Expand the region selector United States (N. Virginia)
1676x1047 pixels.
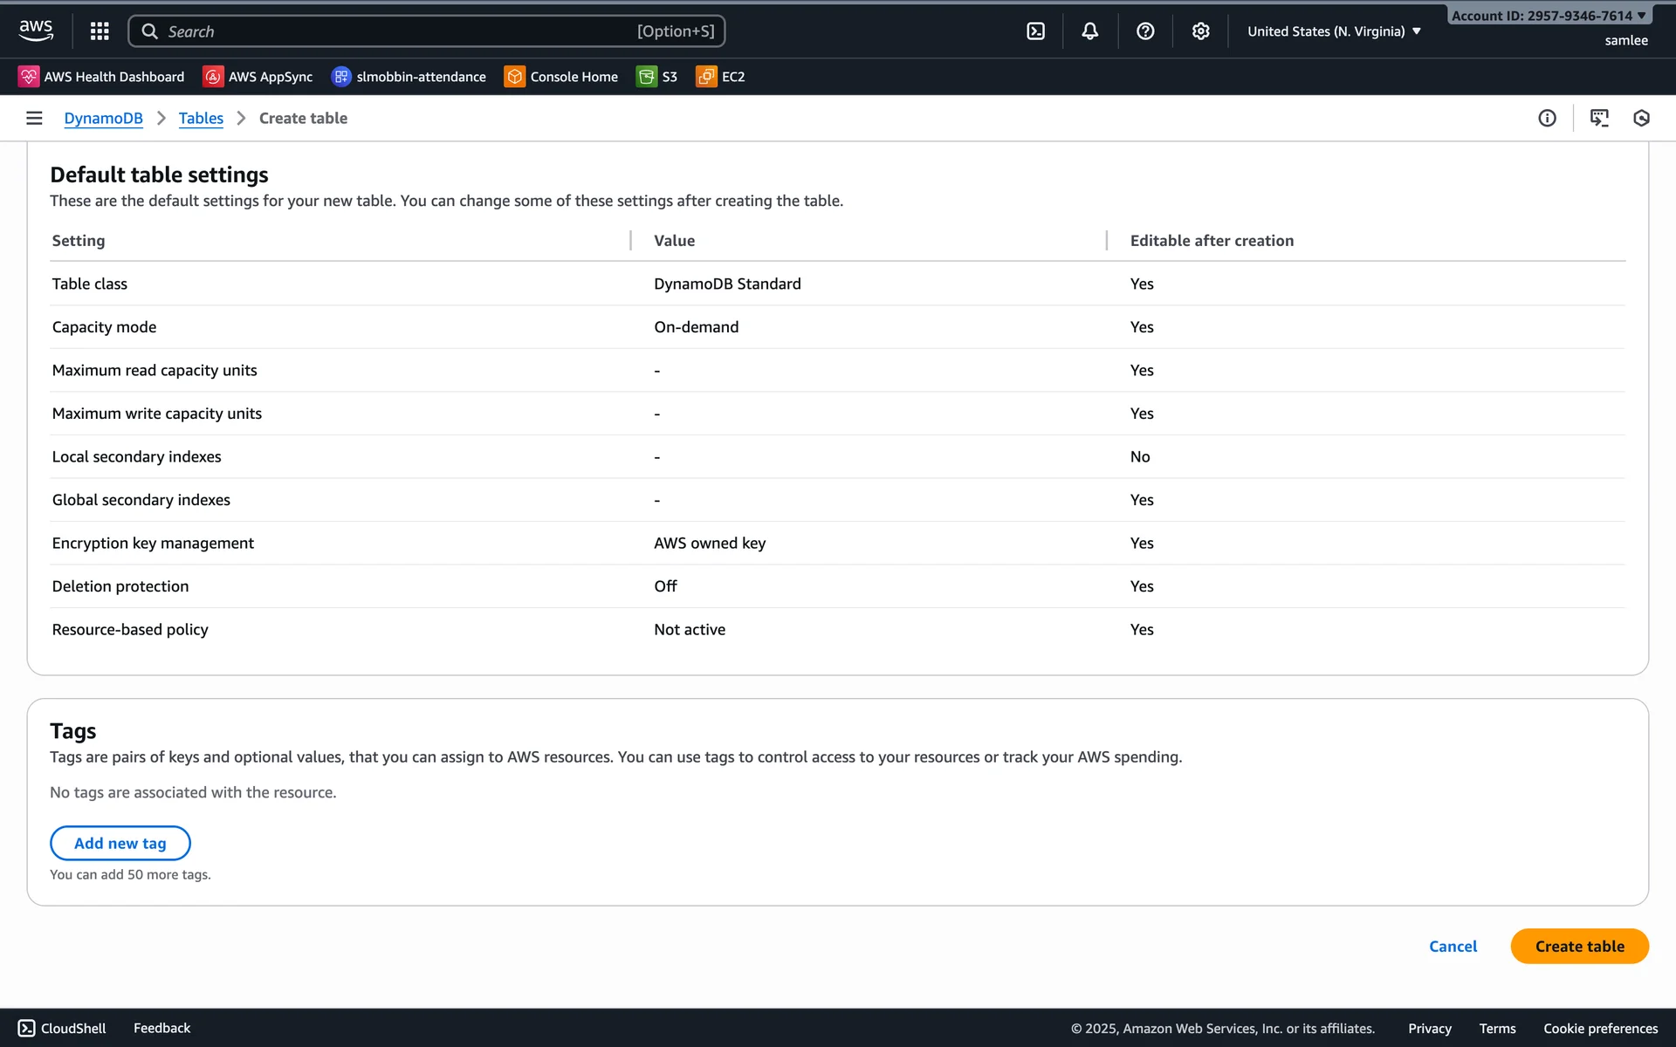click(1333, 31)
